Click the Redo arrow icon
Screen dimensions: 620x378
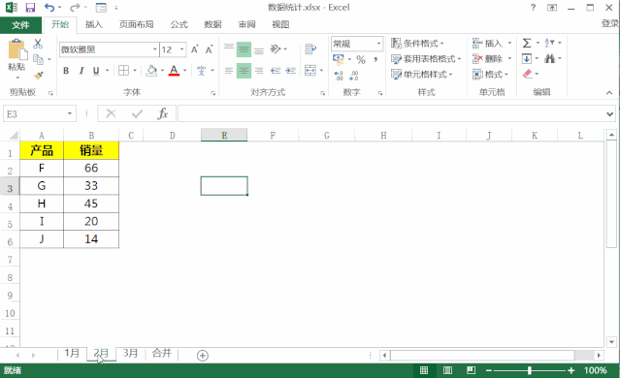pyautogui.click(x=75, y=8)
